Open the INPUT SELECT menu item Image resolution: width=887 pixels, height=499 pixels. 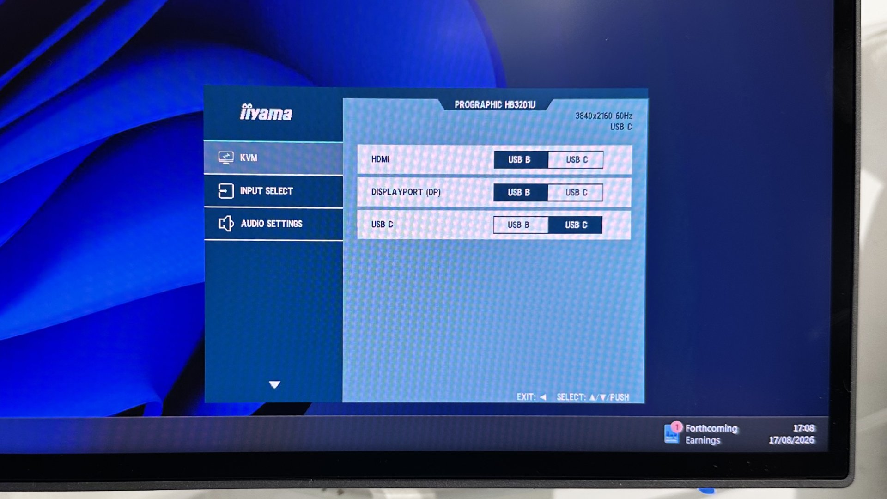coord(273,191)
